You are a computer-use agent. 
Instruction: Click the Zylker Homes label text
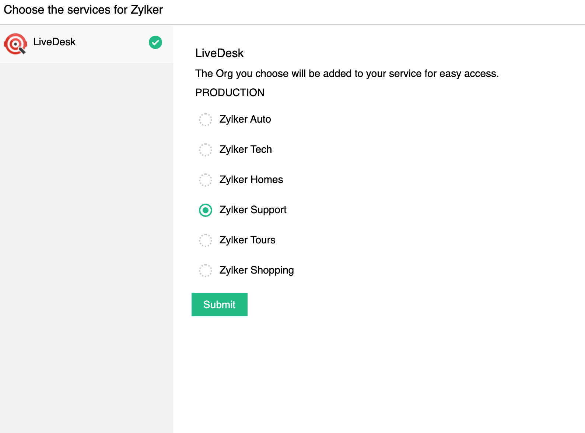[251, 180]
